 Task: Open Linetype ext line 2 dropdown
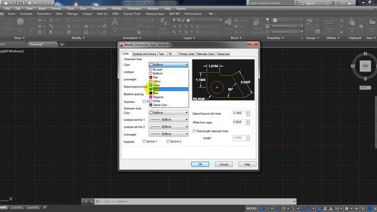click(168, 127)
